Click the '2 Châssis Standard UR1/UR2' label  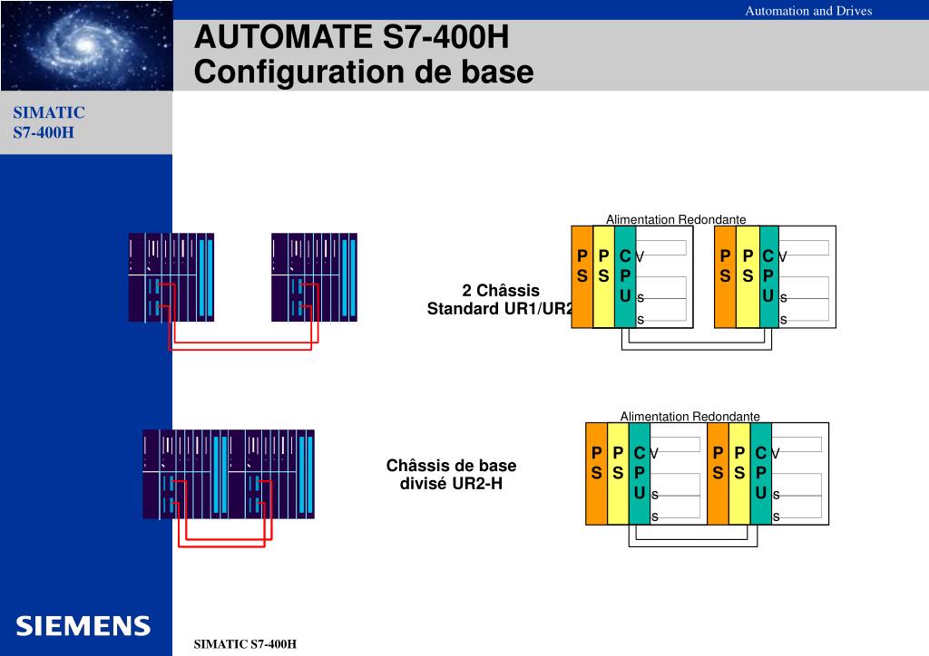click(x=501, y=299)
